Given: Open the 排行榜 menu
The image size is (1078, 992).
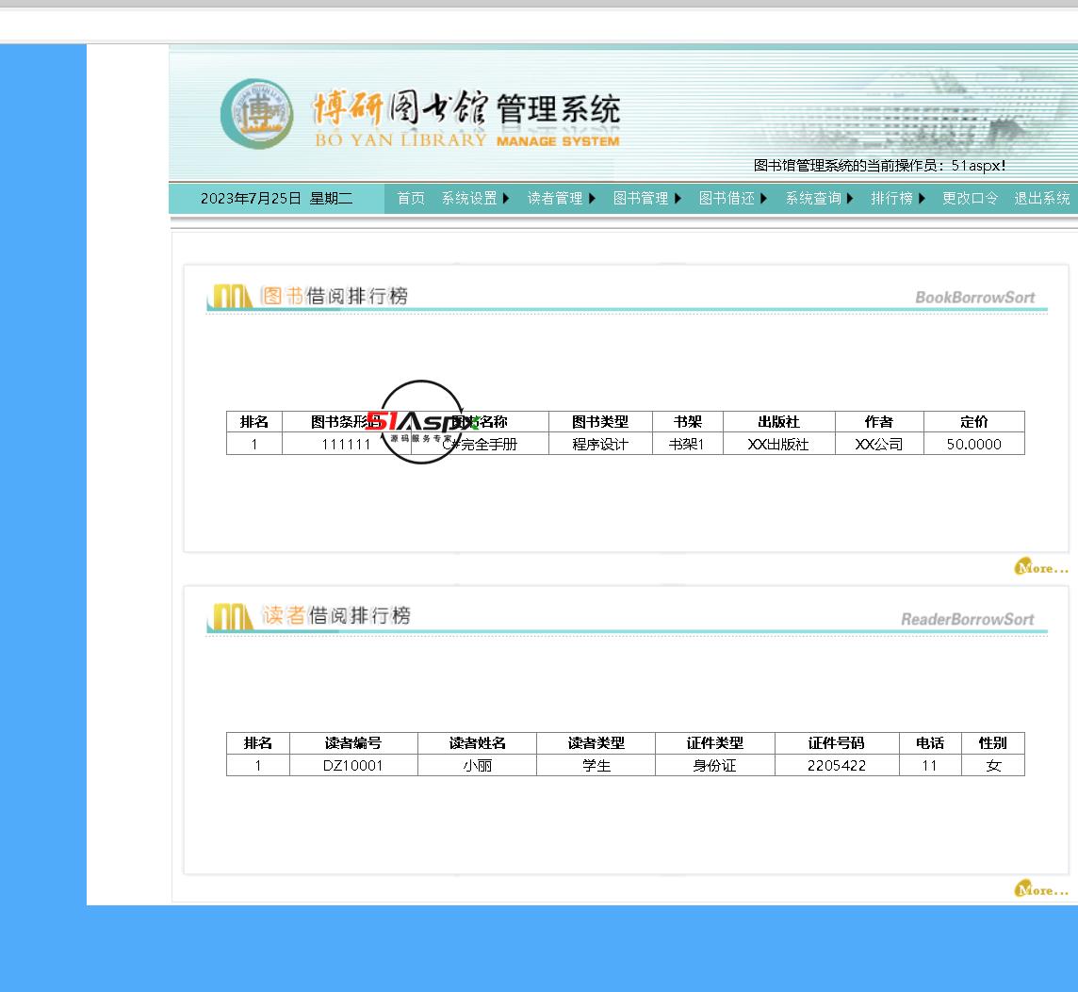Looking at the screenshot, I should coord(891,198).
